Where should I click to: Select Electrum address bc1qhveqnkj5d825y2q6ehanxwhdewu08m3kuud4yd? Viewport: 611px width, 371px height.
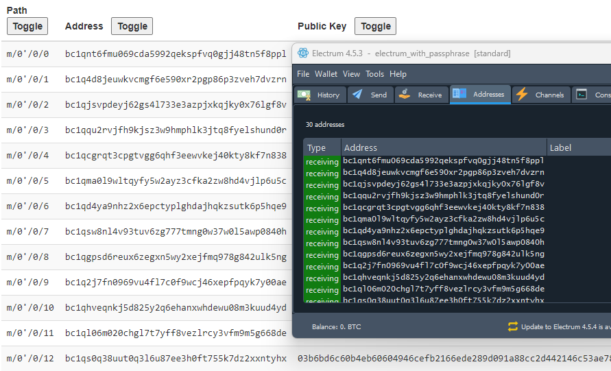coord(444,278)
